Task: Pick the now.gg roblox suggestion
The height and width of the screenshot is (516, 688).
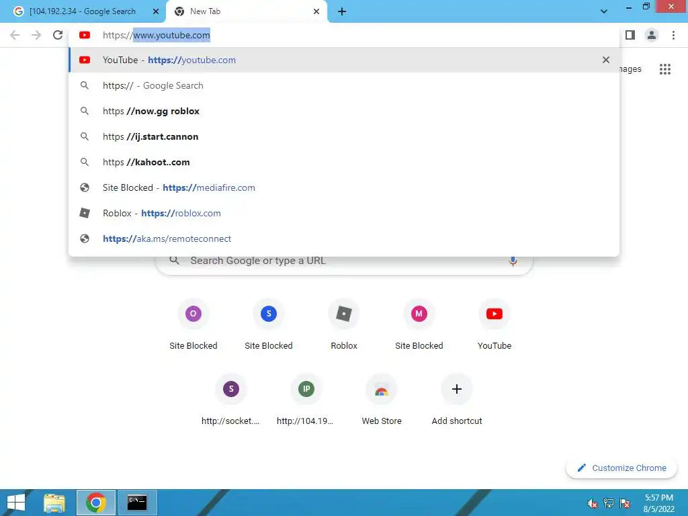Action: 344,111
